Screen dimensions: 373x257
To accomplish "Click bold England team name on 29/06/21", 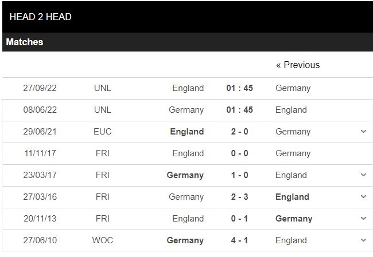I will click(x=187, y=132).
